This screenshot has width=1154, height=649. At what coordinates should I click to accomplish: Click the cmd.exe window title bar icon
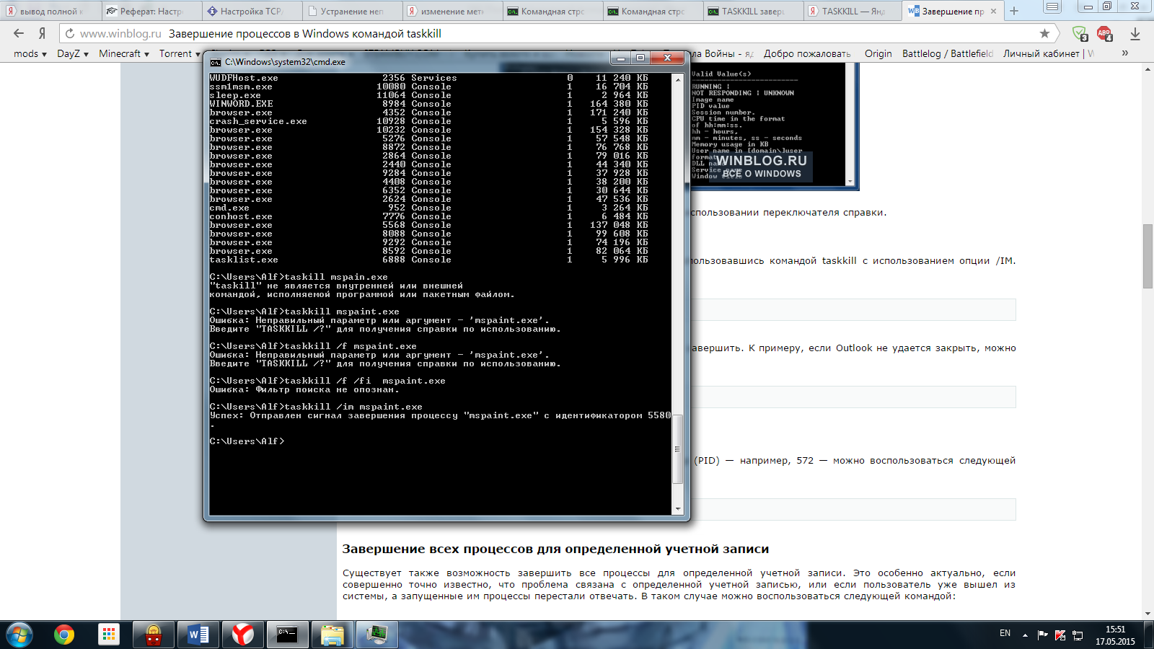click(215, 62)
